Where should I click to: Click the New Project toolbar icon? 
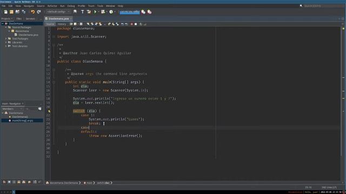11,12
